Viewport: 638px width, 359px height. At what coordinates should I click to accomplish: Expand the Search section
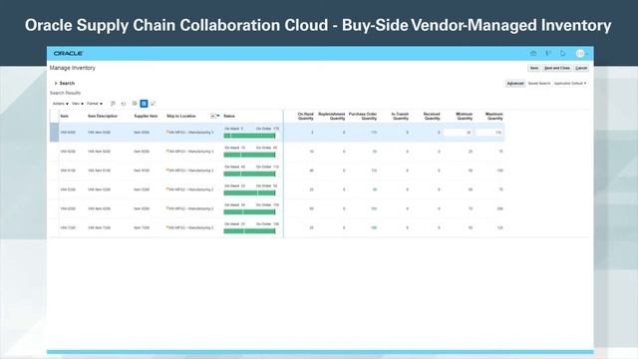[x=56, y=84]
